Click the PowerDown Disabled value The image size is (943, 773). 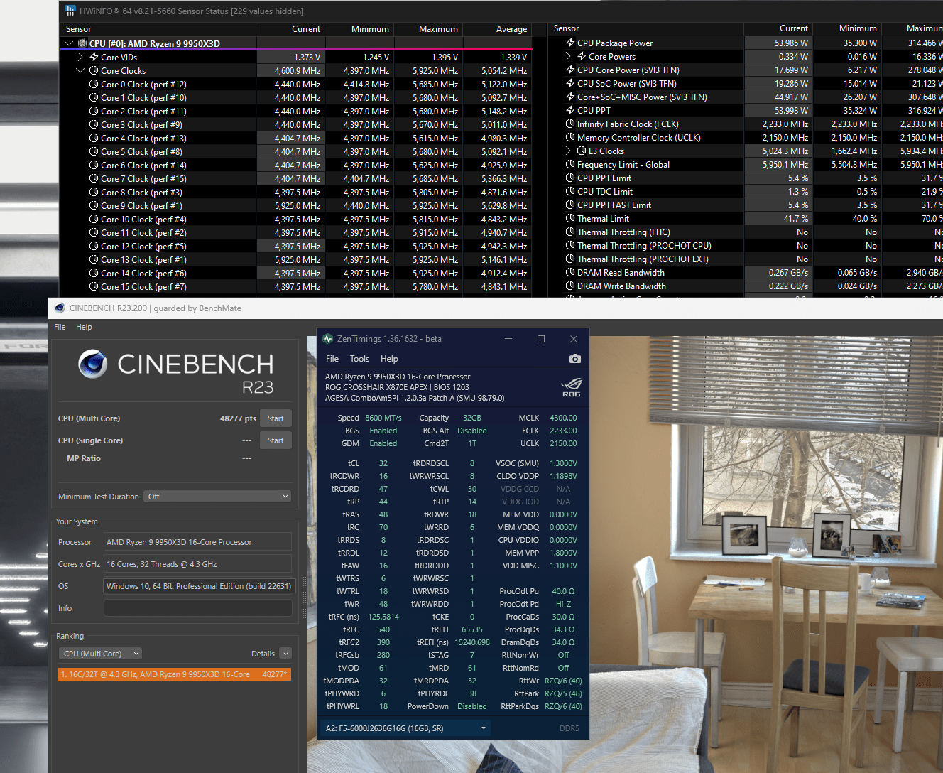(x=472, y=706)
